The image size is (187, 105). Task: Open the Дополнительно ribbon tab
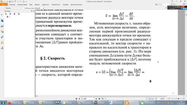(77, 5)
